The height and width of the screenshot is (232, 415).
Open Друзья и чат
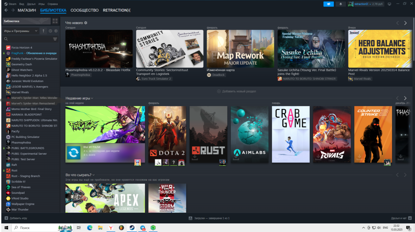401,218
